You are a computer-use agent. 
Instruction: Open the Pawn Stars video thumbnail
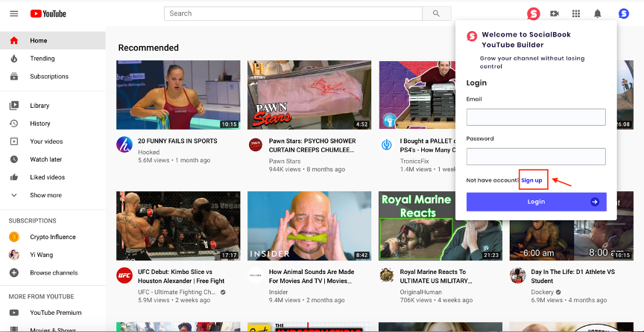point(309,95)
